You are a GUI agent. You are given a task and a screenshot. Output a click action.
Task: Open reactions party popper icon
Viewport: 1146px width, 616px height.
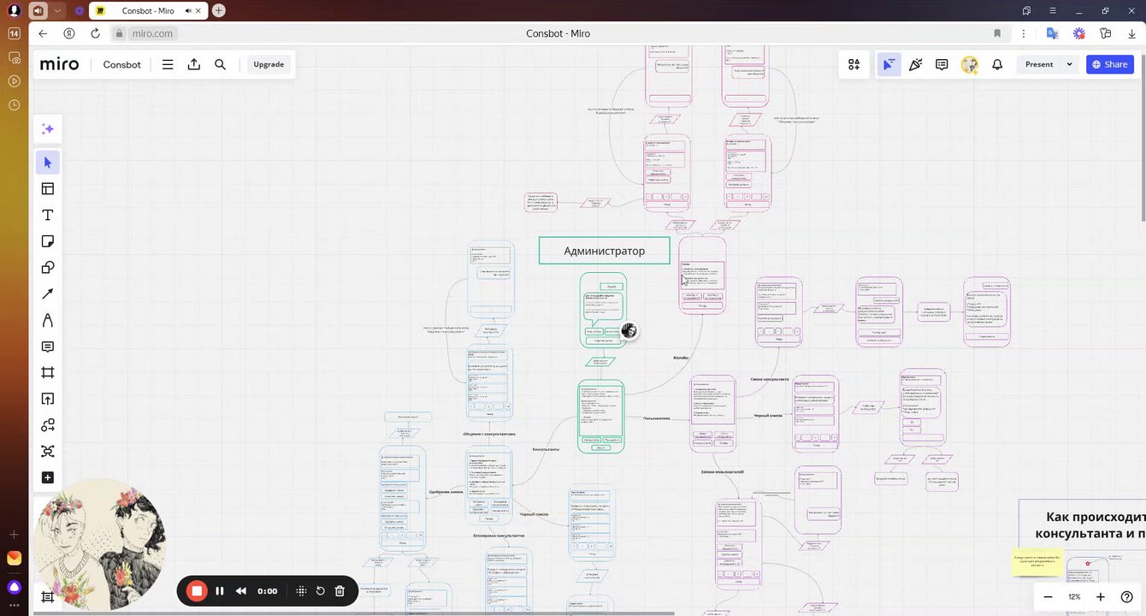point(915,64)
